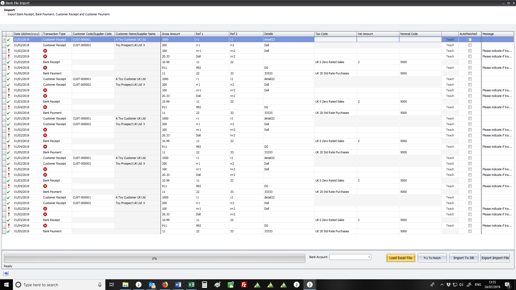The width and height of the screenshot is (516, 290).
Task: Open Calculator from the taskbar
Action: coord(204,285)
